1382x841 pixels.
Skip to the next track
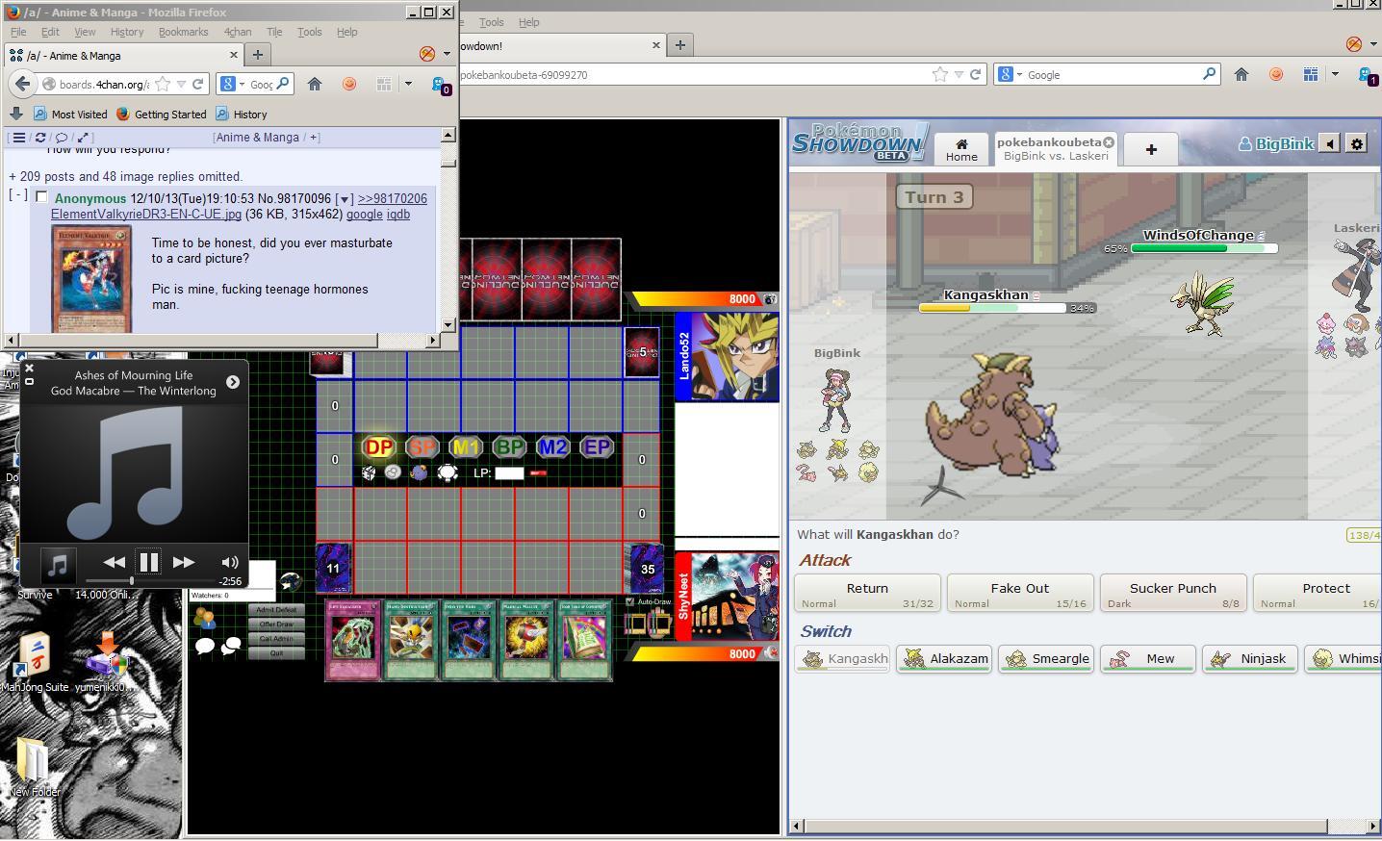pyautogui.click(x=184, y=562)
